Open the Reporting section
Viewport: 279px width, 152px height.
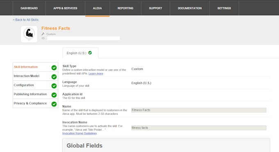(125, 8)
